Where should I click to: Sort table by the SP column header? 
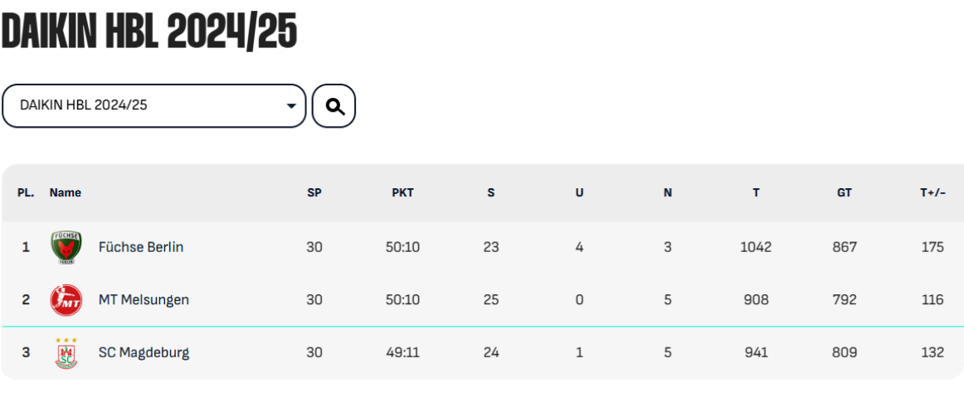[x=314, y=193]
